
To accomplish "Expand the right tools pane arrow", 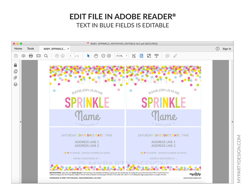I will point(232,122).
